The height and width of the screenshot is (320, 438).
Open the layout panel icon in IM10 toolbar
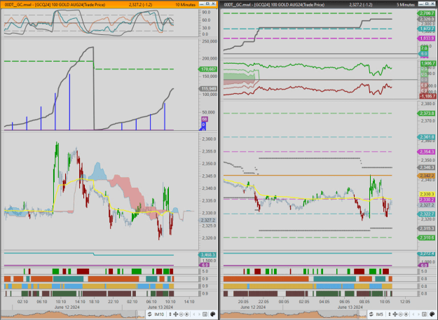click(x=205, y=314)
